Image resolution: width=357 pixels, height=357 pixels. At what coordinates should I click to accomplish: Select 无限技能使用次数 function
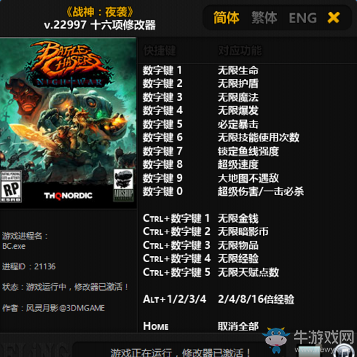tap(258, 137)
